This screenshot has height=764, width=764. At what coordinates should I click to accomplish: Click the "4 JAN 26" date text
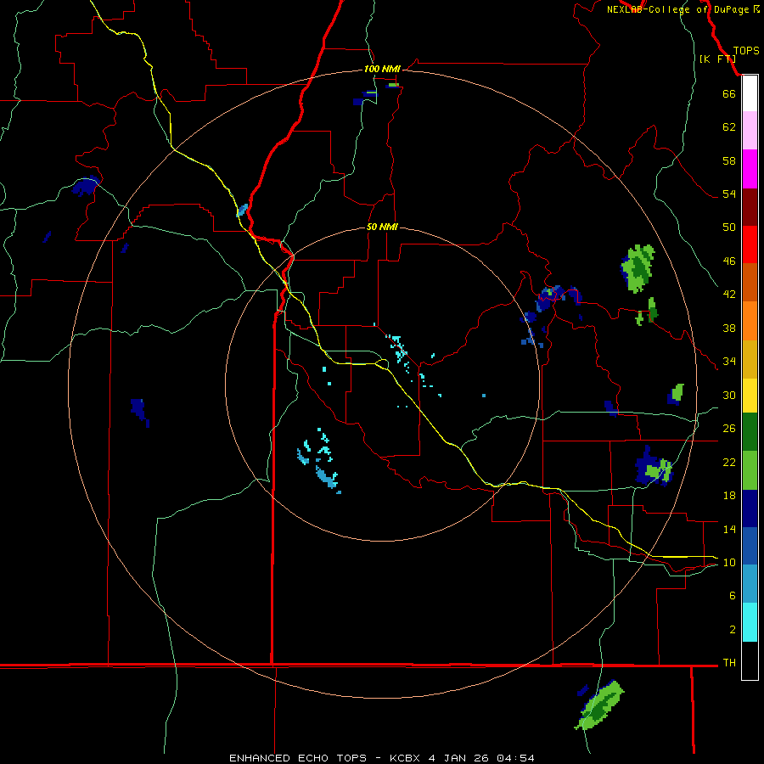point(459,758)
